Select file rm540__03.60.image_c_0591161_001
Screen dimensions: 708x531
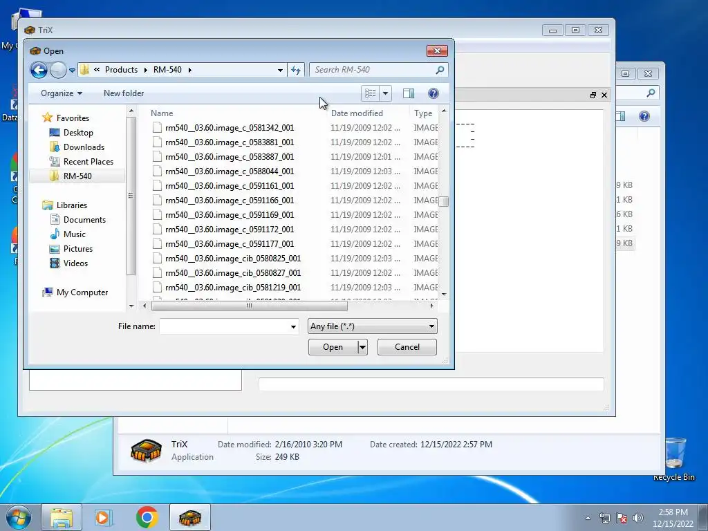[x=230, y=185]
